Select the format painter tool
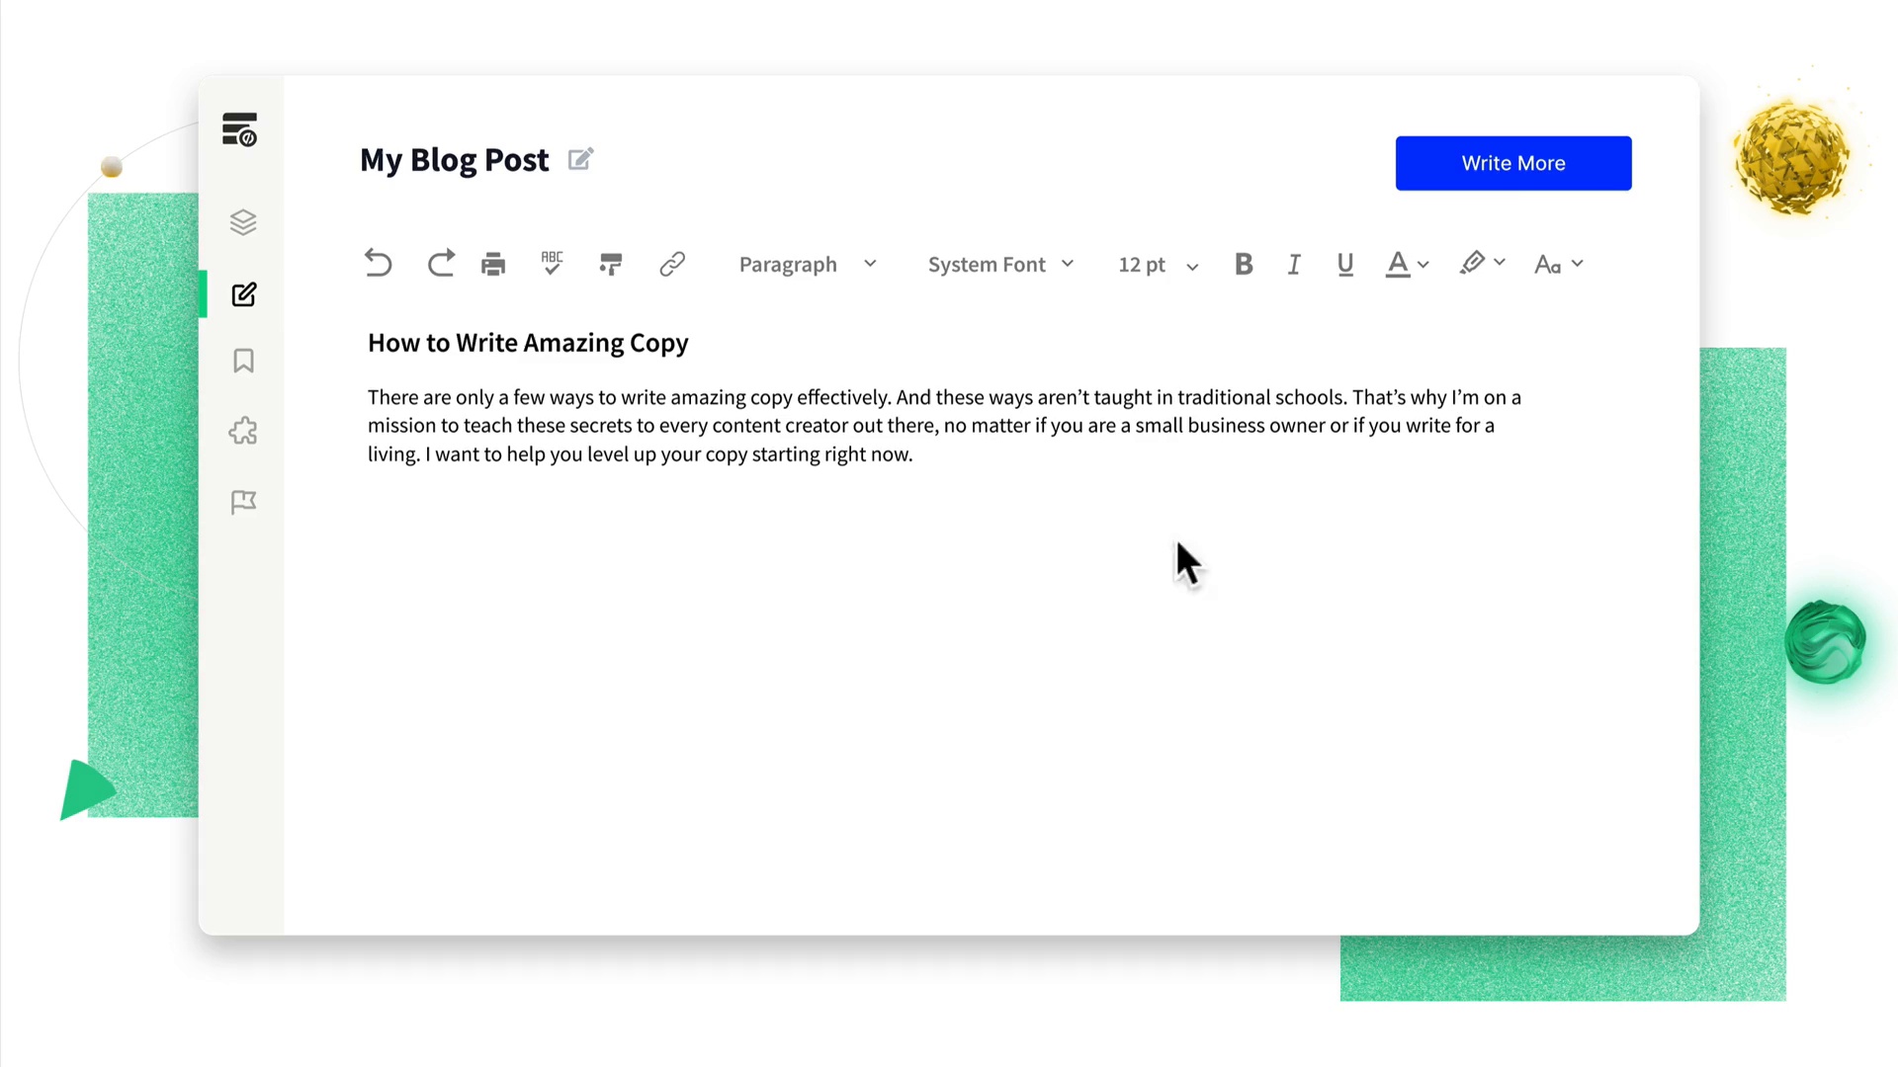The image size is (1898, 1067). [611, 264]
